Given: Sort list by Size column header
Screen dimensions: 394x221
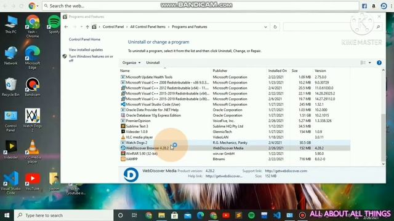Looking at the screenshot, I should point(294,71).
